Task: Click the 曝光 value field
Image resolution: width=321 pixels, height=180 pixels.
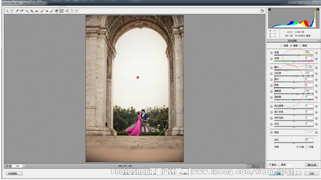Action: [309, 67]
